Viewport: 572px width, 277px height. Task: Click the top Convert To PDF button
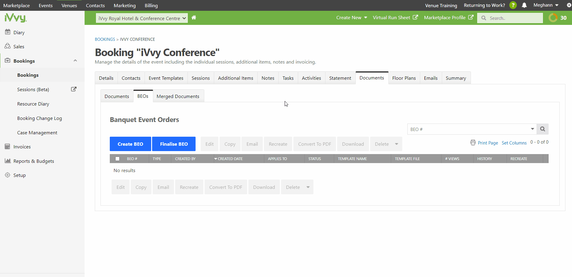point(314,144)
